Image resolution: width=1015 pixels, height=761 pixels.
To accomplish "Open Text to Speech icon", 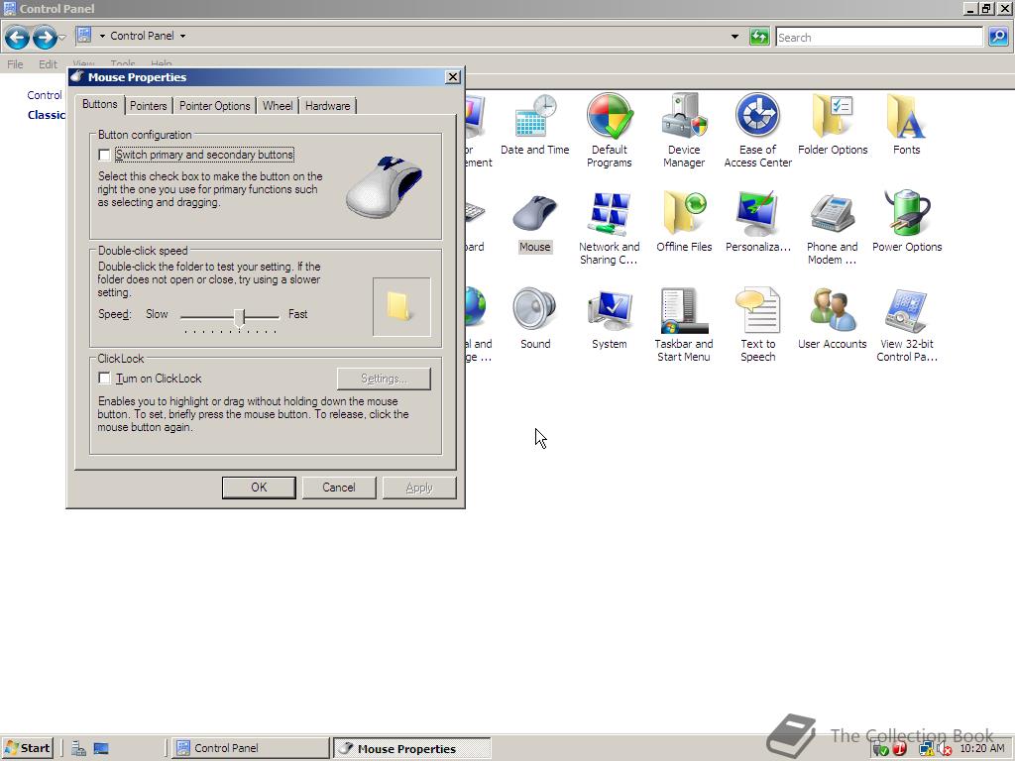I will click(757, 325).
